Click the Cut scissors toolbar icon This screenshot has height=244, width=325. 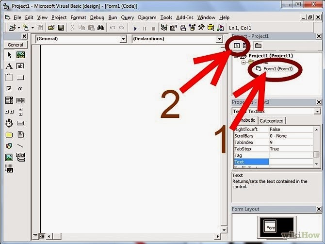point(72,28)
